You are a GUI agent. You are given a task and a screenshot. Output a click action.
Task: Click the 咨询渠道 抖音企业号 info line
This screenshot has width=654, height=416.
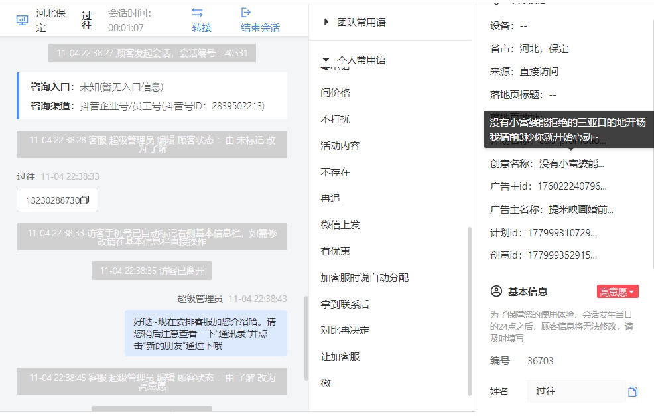(148, 106)
